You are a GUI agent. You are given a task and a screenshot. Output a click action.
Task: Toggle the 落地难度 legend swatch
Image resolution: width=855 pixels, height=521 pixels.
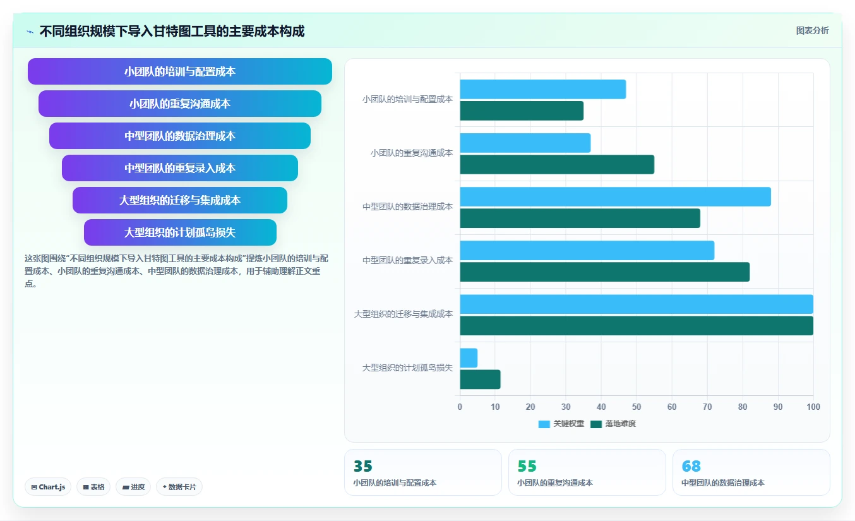pyautogui.click(x=596, y=424)
